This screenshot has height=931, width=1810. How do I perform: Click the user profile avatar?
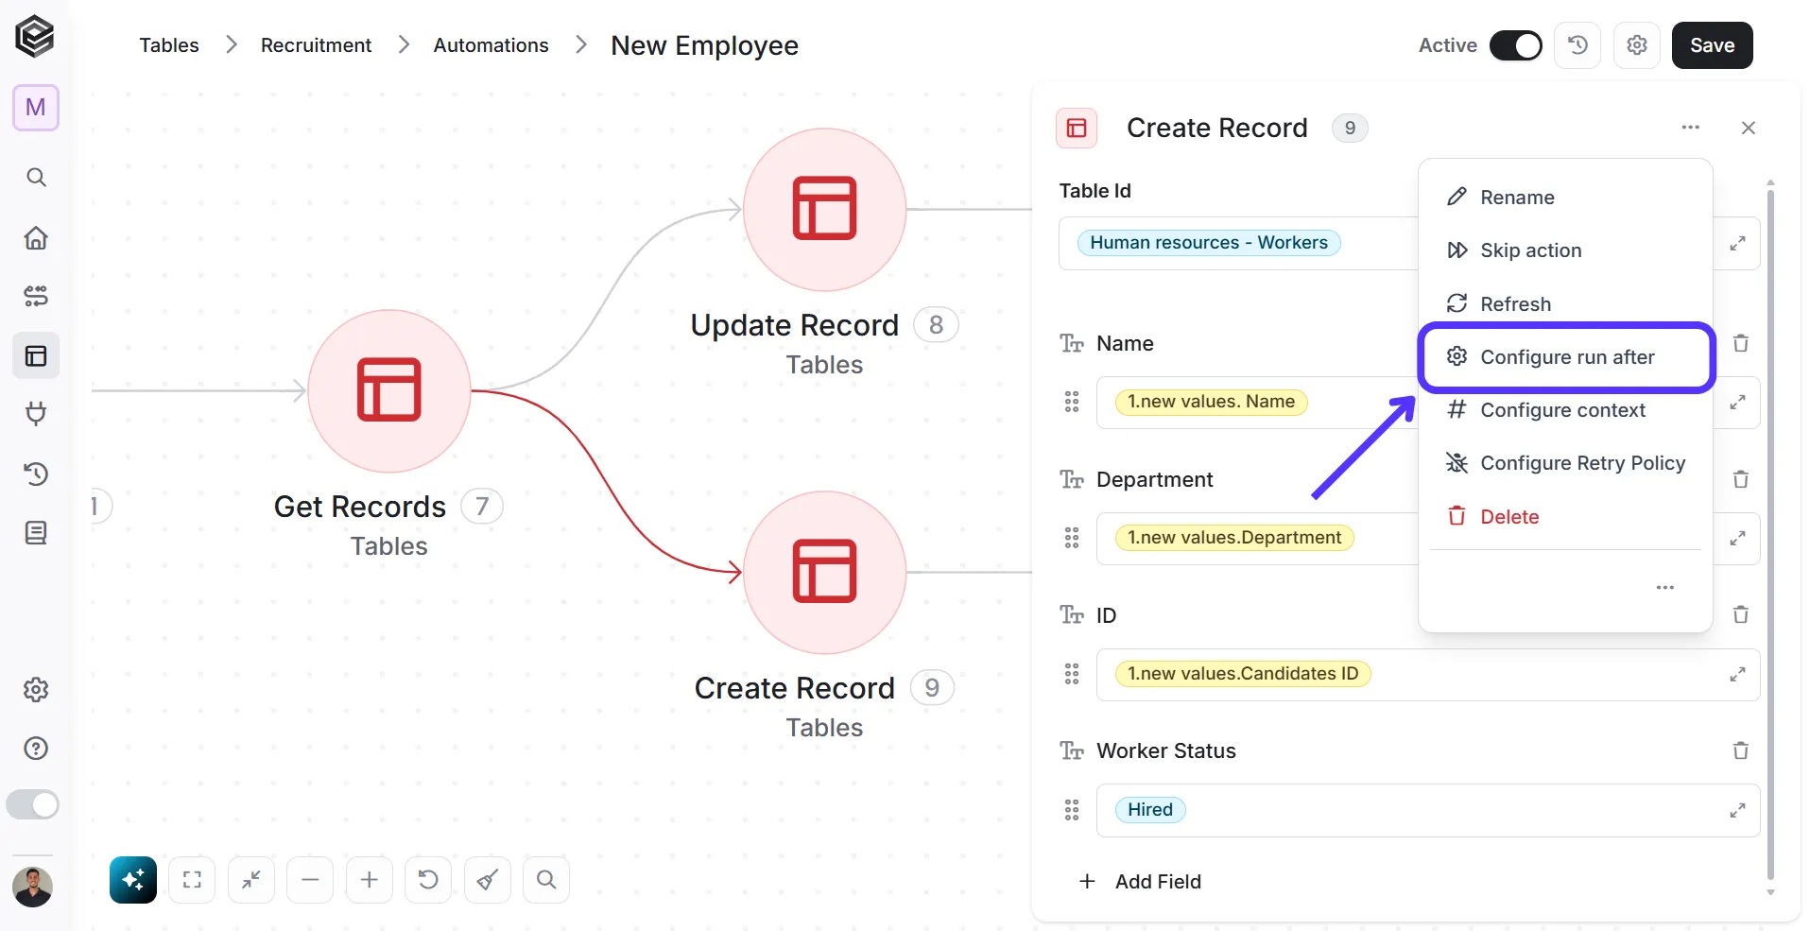click(x=33, y=887)
